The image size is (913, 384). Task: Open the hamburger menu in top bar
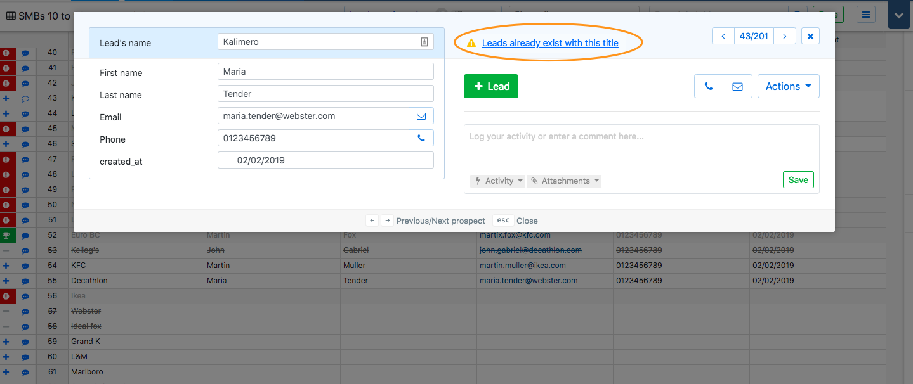tap(866, 15)
